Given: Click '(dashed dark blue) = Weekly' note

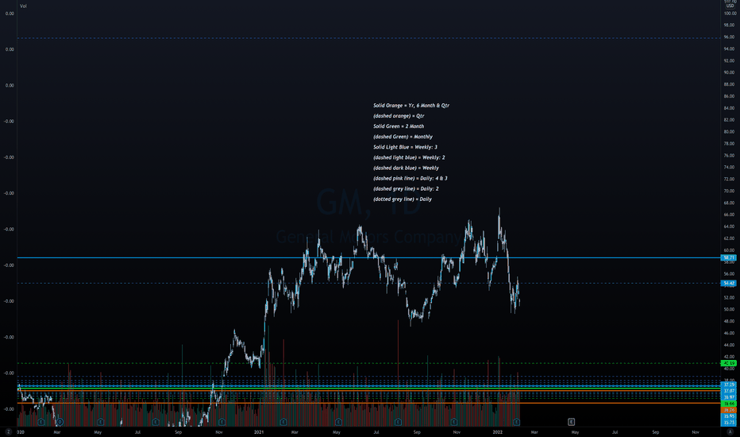Looking at the screenshot, I should [406, 168].
